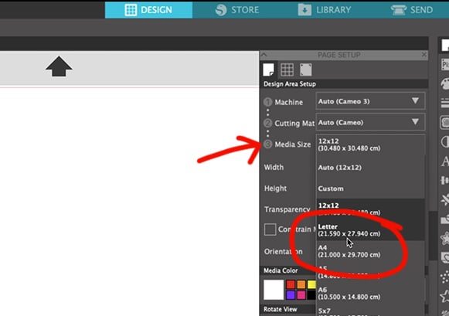Open the Page Setup sidebar icon
Screen dimensions: 449x316
pyautogui.click(x=444, y=46)
